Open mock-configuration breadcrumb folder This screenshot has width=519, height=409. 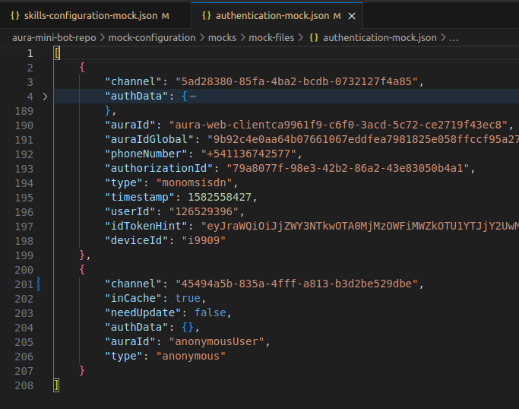point(152,38)
